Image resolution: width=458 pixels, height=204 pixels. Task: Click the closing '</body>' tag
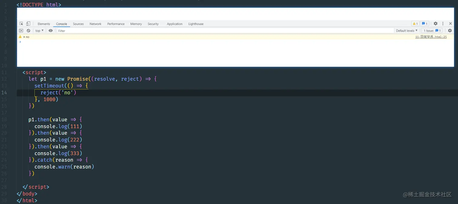point(27,194)
